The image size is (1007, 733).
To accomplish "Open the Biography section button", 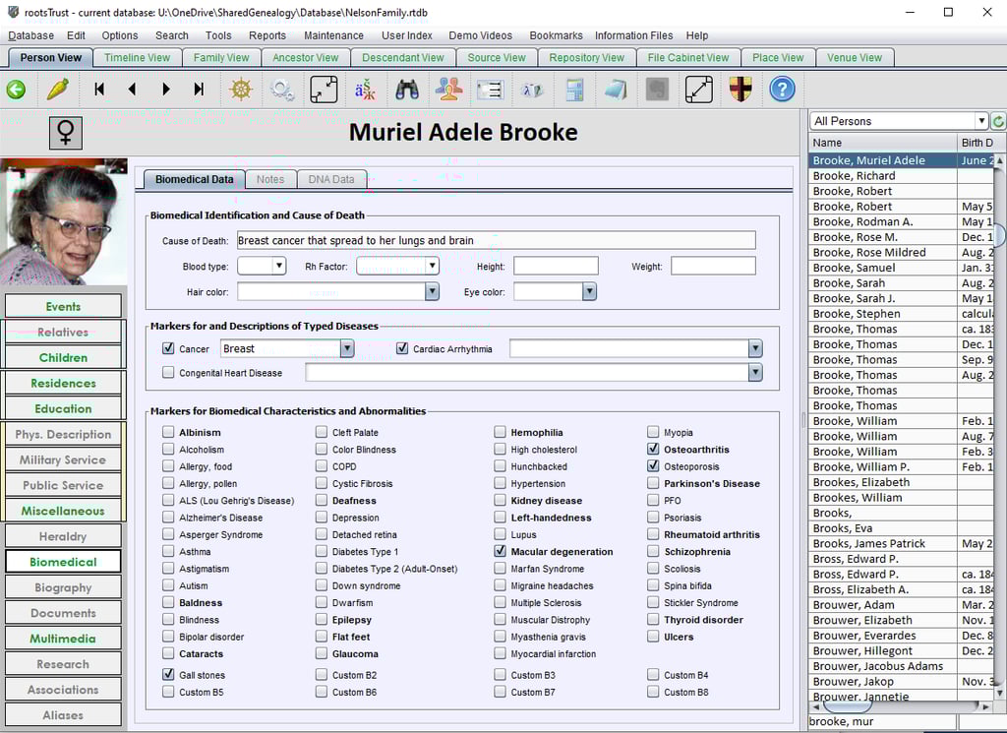I will click(x=63, y=587).
